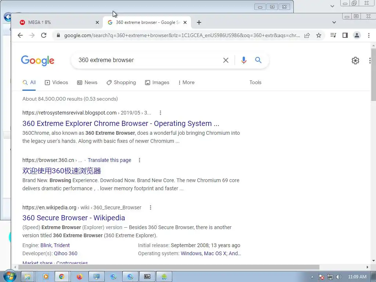Viewport: 376px width, 282px height.
Task: Open the Chrome profile avatar
Action: pos(357,35)
